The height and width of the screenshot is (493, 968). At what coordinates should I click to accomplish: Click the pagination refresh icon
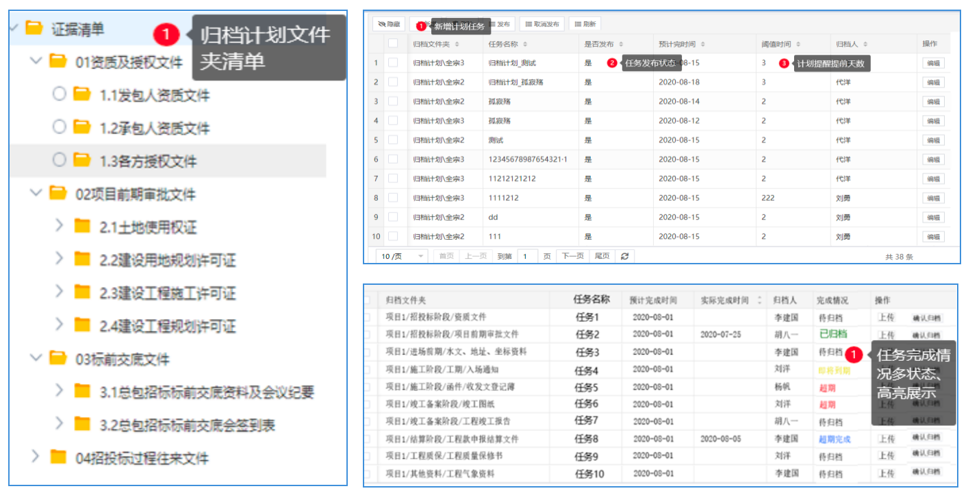[624, 256]
